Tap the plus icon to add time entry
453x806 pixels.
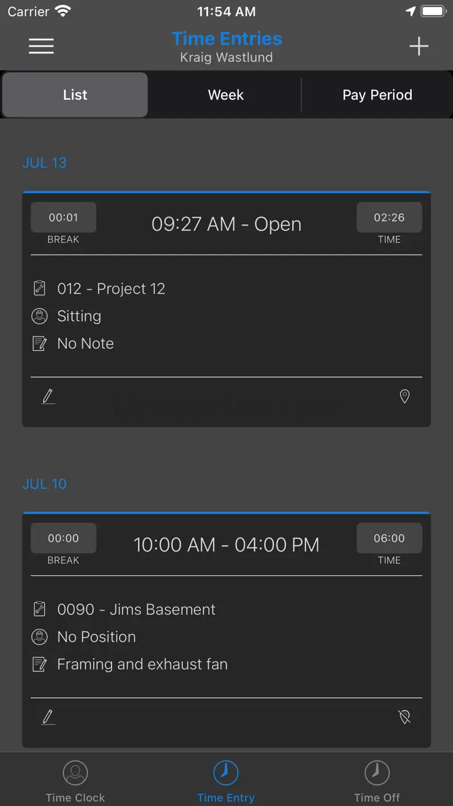[x=418, y=46]
